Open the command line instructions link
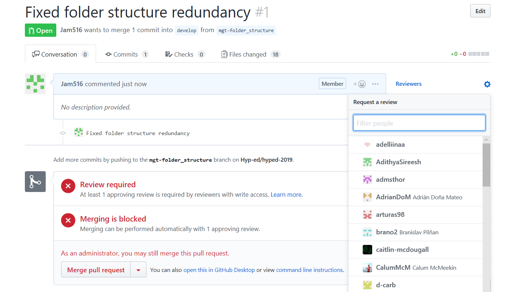This screenshot has height=292, width=510. click(x=309, y=270)
